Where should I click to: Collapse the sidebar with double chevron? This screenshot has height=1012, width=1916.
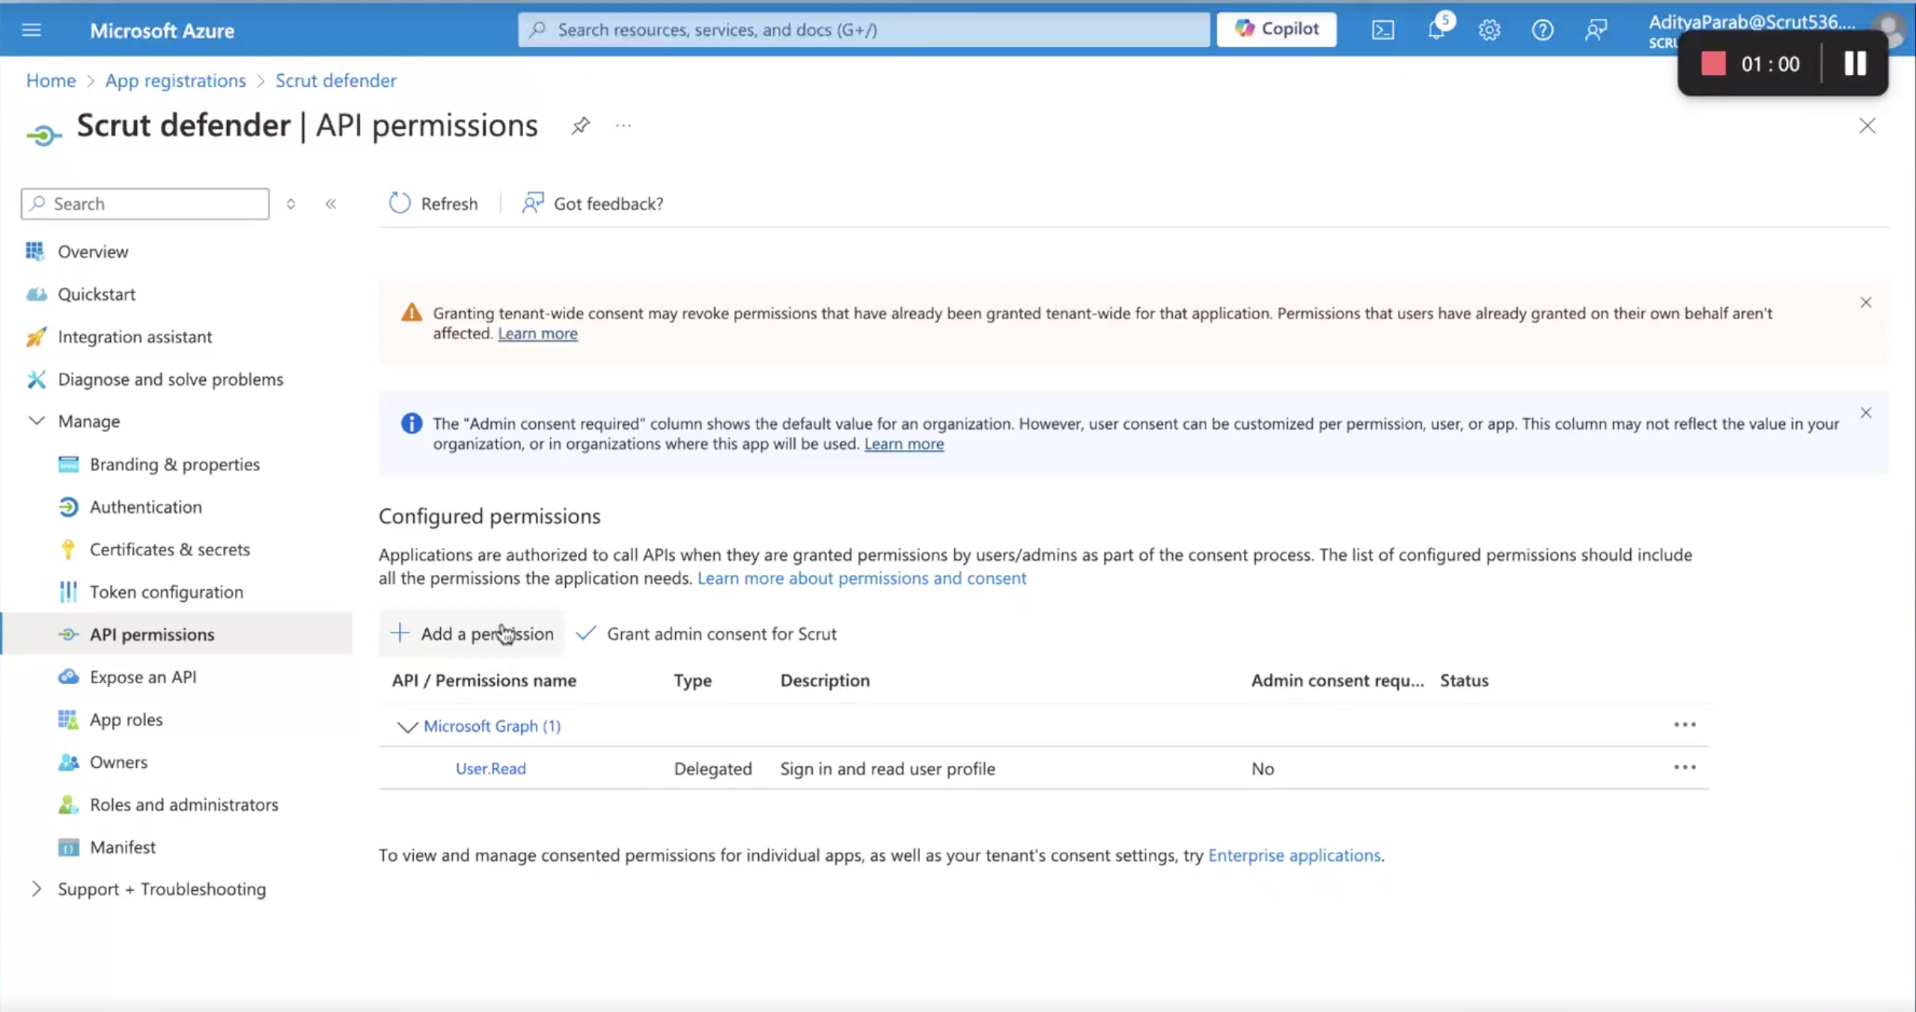tap(331, 204)
